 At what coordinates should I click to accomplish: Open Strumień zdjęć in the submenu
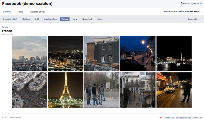(x=10, y=19)
